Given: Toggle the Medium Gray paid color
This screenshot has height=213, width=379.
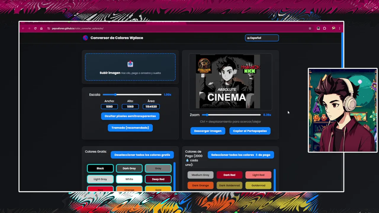Looking at the screenshot, I should 200,175.
